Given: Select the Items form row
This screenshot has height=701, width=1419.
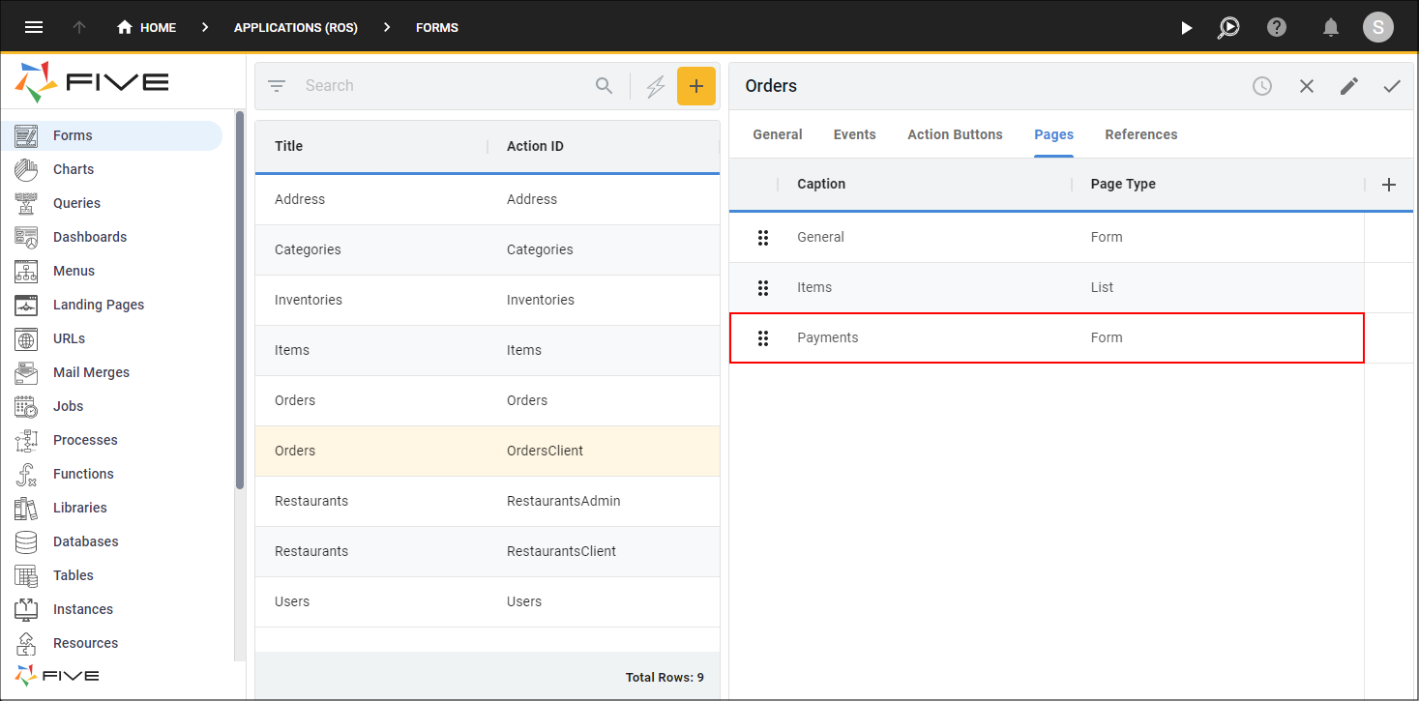Looking at the screenshot, I should coord(488,350).
